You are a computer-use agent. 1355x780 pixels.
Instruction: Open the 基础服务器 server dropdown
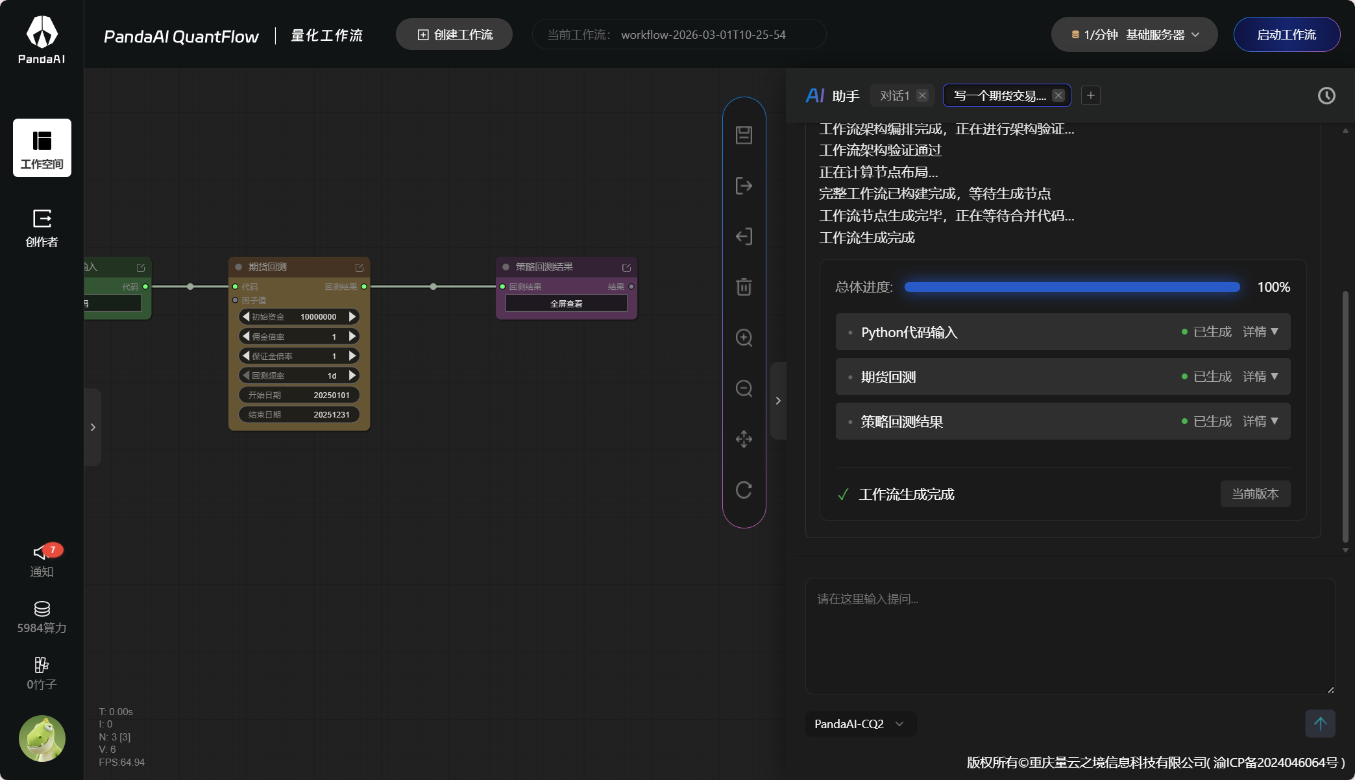point(1134,35)
